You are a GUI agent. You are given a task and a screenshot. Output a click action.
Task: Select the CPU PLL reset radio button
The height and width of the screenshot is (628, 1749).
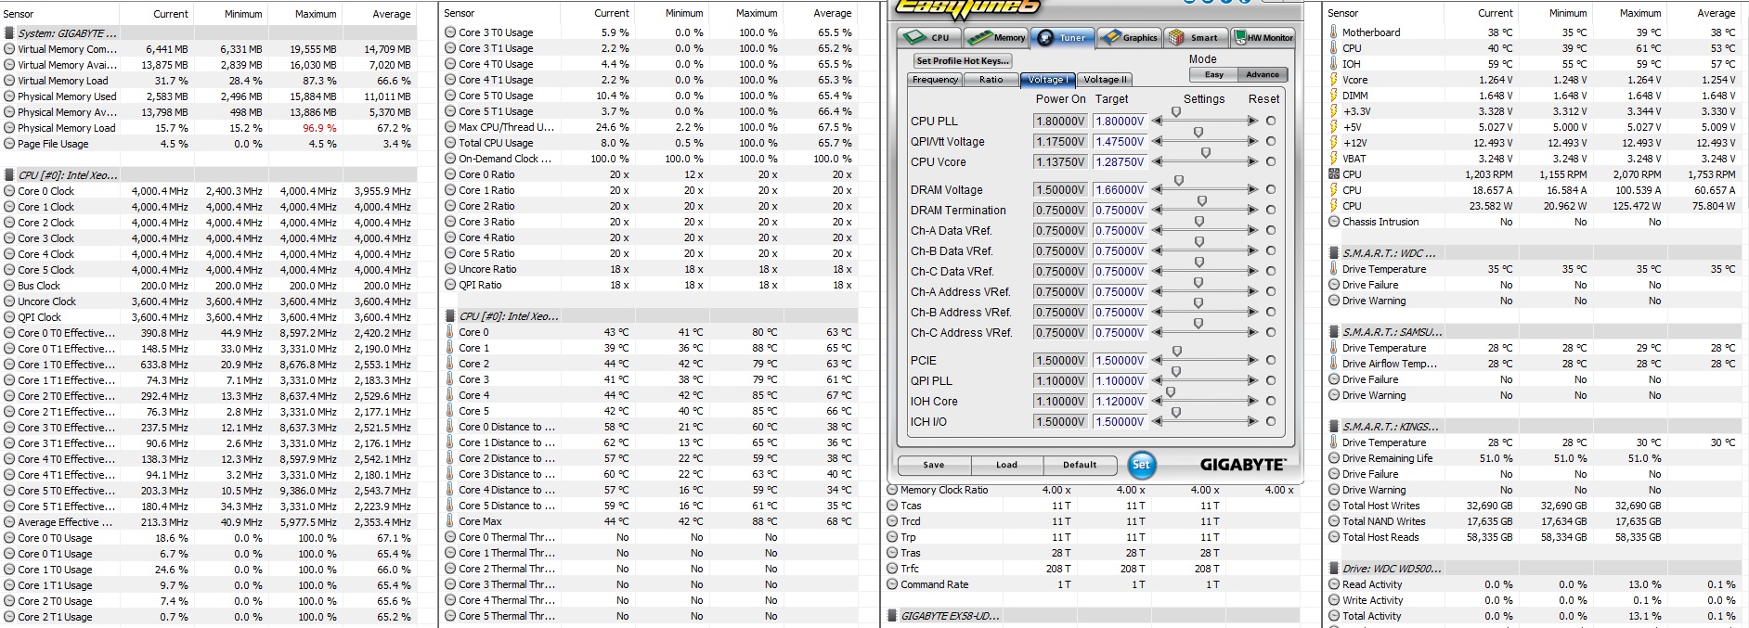(x=1271, y=121)
